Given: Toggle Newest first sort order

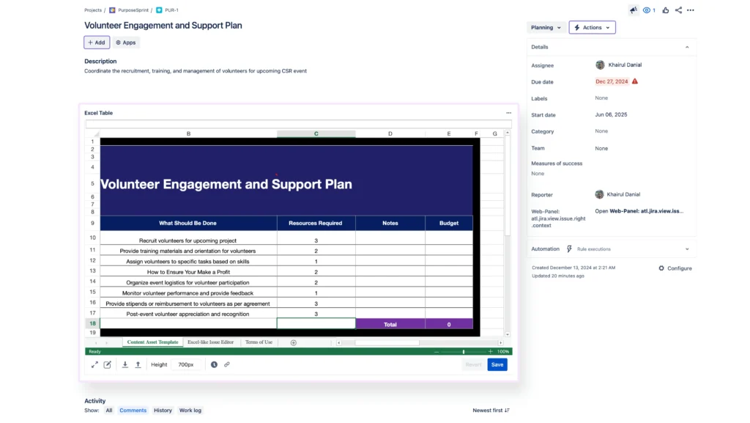Looking at the screenshot, I should coord(491,411).
